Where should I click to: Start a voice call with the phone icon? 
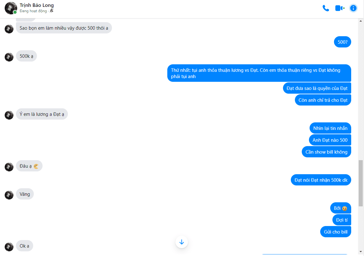tap(326, 8)
